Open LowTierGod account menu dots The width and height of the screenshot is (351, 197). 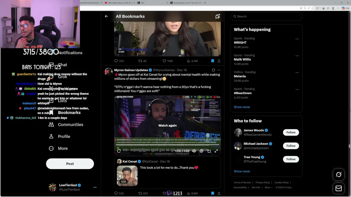(95, 187)
